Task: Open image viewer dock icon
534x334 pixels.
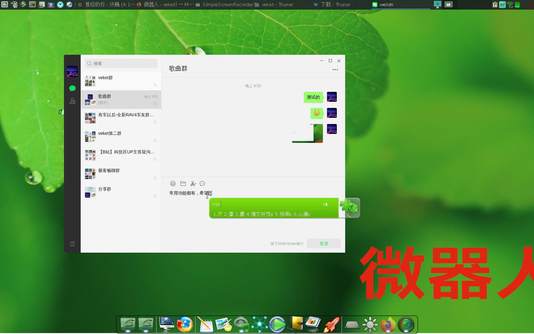Action: (223, 324)
